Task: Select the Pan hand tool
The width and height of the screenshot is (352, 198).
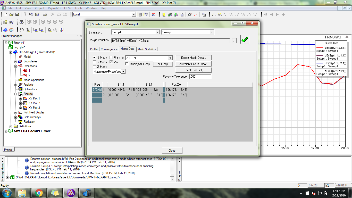Action: click(22, 30)
